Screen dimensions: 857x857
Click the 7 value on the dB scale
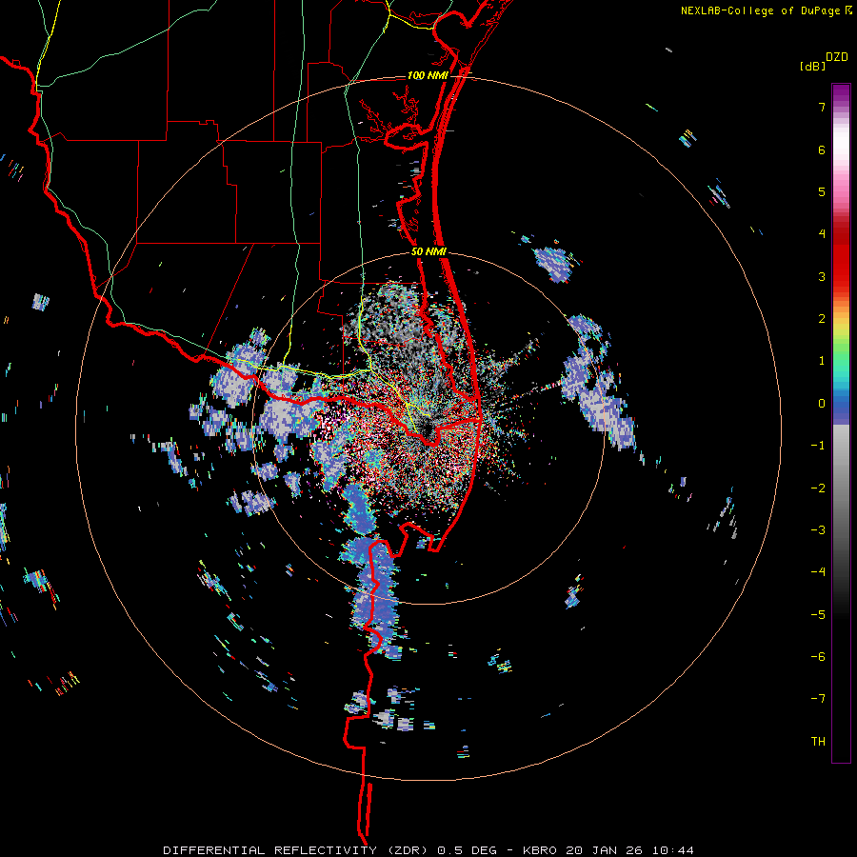coord(822,107)
